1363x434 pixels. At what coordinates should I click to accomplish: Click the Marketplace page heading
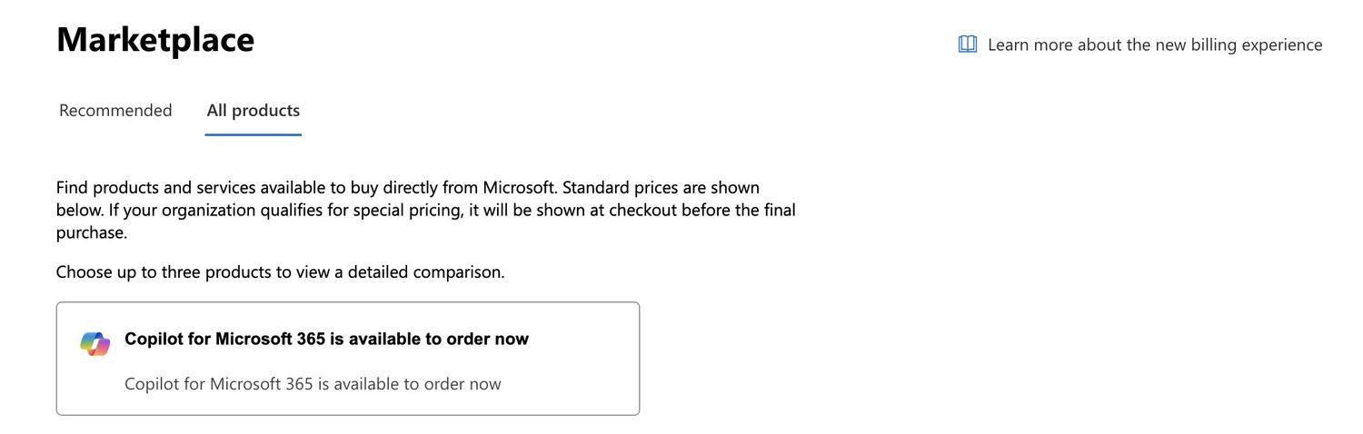[155, 40]
